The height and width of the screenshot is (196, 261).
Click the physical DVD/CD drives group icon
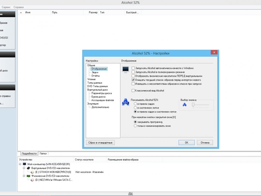28,176
